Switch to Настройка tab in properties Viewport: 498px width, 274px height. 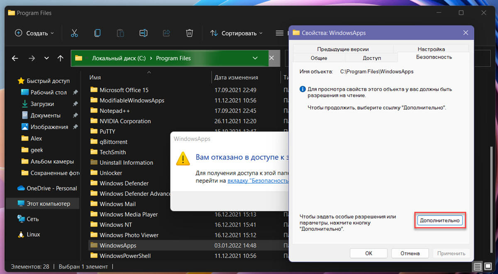pos(431,49)
